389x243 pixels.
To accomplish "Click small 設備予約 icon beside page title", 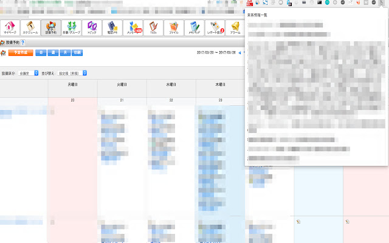I will (2, 43).
